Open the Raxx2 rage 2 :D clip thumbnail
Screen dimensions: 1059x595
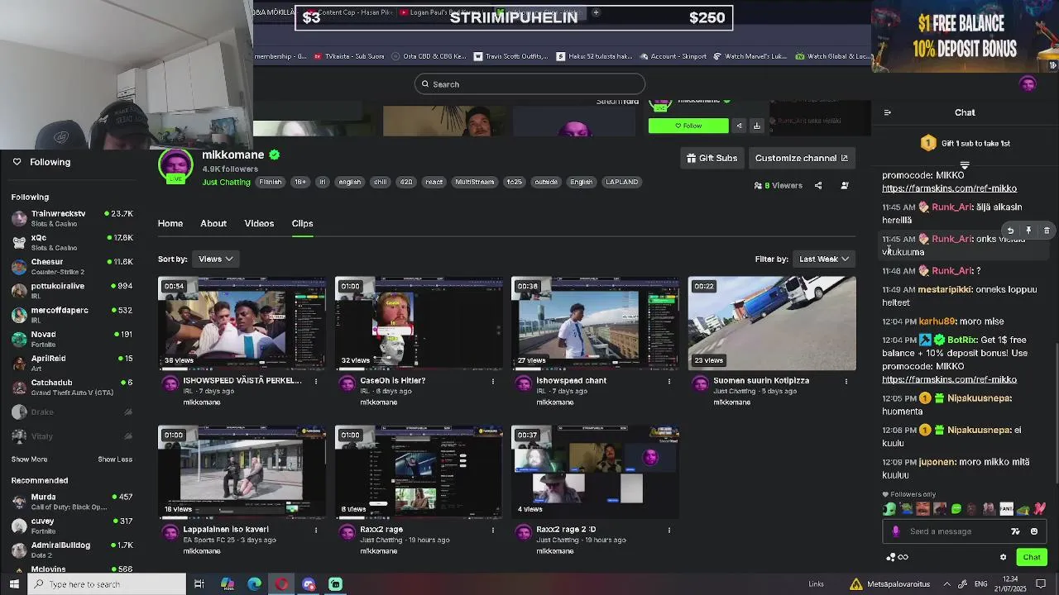point(595,472)
